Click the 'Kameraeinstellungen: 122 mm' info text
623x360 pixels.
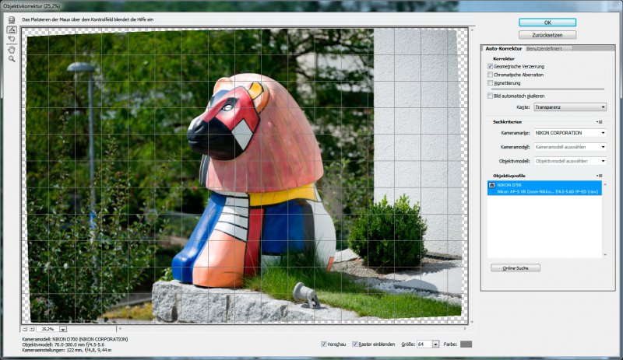tap(67, 351)
